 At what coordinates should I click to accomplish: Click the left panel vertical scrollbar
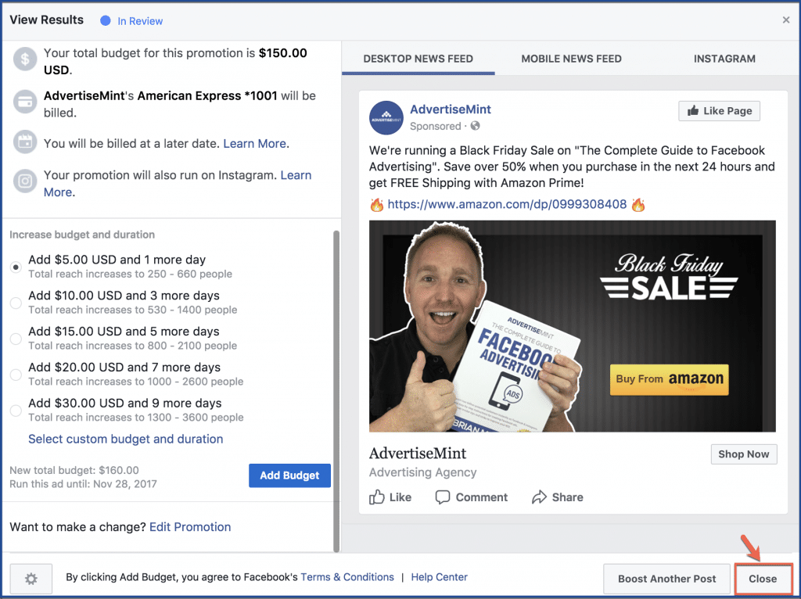click(336, 391)
